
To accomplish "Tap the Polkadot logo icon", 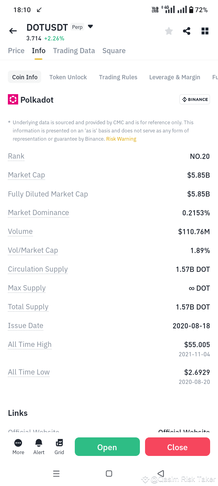I will tap(13, 100).
